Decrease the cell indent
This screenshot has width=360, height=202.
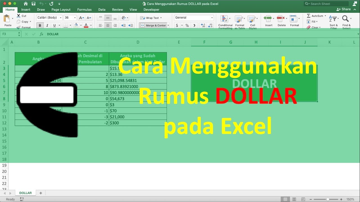[x=123, y=26]
